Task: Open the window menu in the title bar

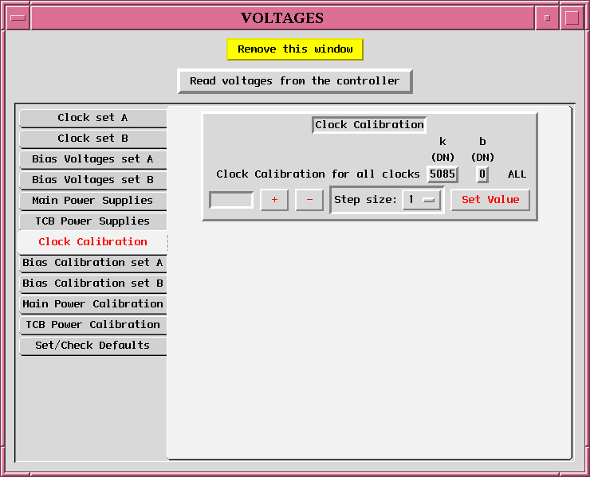Action: (x=18, y=18)
